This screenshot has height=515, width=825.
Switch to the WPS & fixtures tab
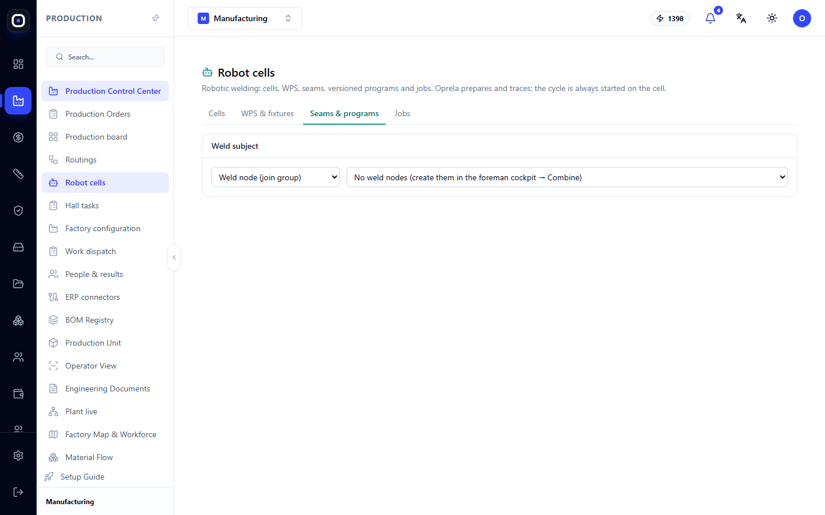click(268, 113)
